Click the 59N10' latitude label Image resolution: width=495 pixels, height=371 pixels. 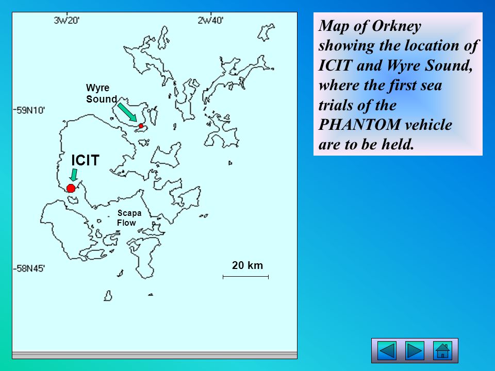(x=30, y=110)
